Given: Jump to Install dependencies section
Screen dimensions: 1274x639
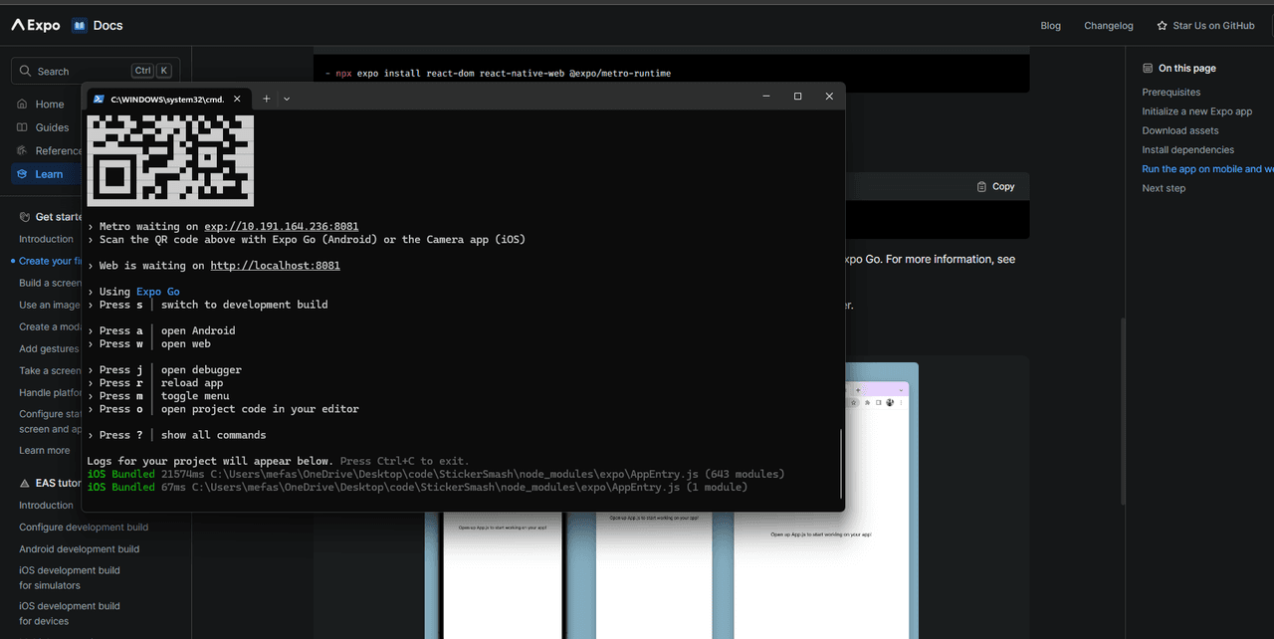Looking at the screenshot, I should pos(1187,150).
